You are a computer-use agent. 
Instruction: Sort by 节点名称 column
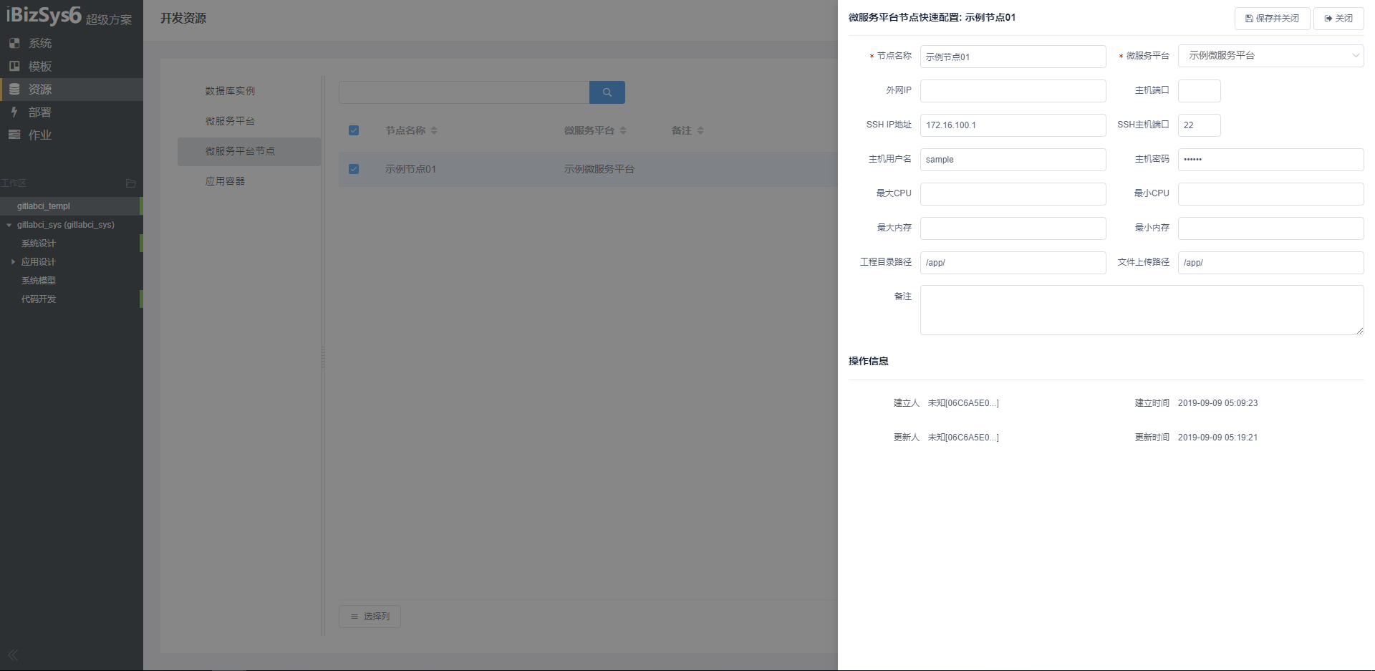[x=434, y=130]
